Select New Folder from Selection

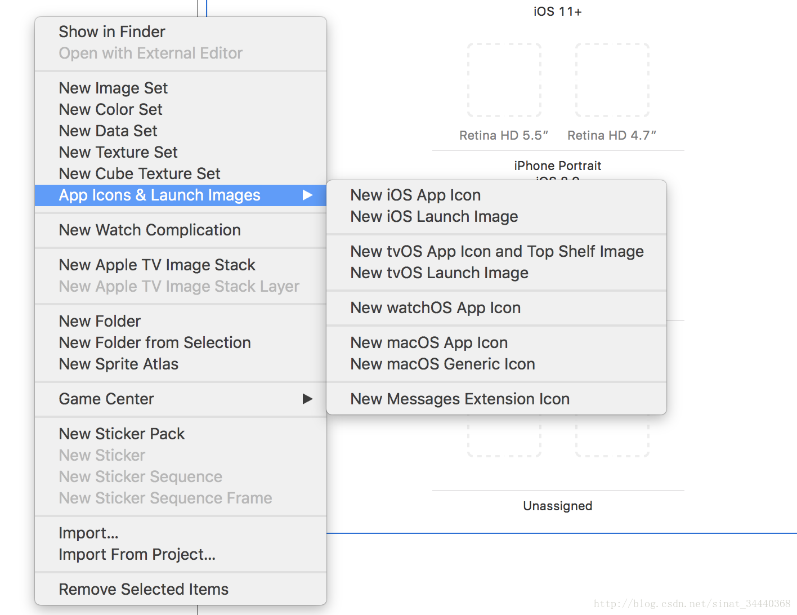coord(181,342)
